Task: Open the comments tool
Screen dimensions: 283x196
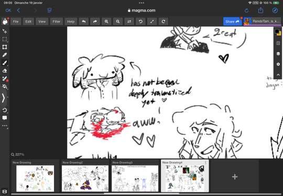Action: [x=5, y=118]
